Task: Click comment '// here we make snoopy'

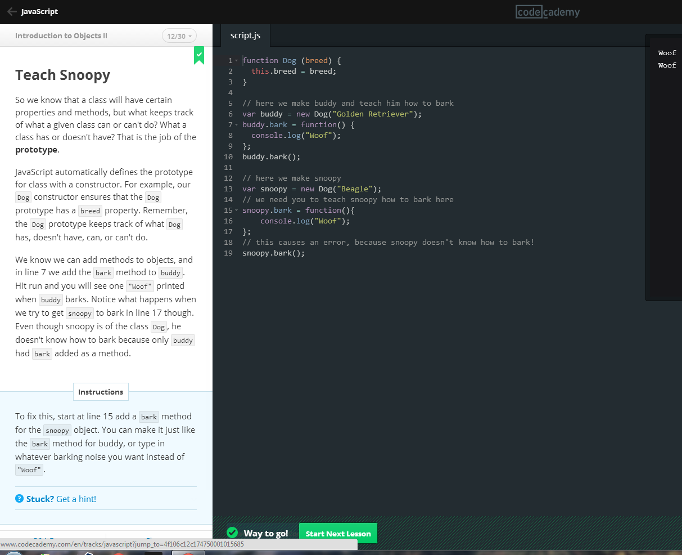Action: (291, 178)
